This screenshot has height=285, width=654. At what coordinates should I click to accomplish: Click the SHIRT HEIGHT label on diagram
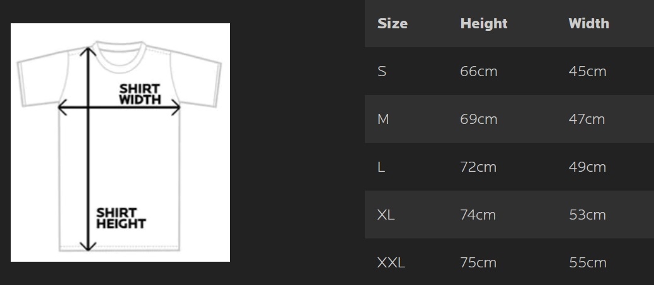tap(120, 218)
